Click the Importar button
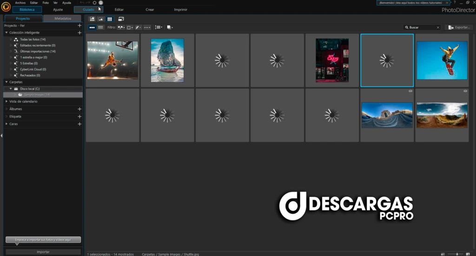Image resolution: width=476 pixels, height=256 pixels. (43, 252)
